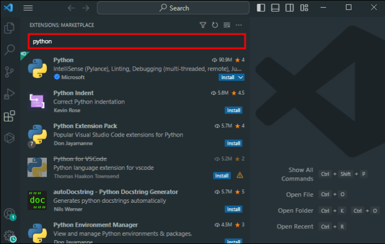
Task: Refresh the extensions marketplace list
Action: tap(215, 25)
